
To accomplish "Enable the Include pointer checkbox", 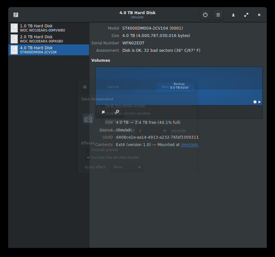I will click(x=88, y=150).
